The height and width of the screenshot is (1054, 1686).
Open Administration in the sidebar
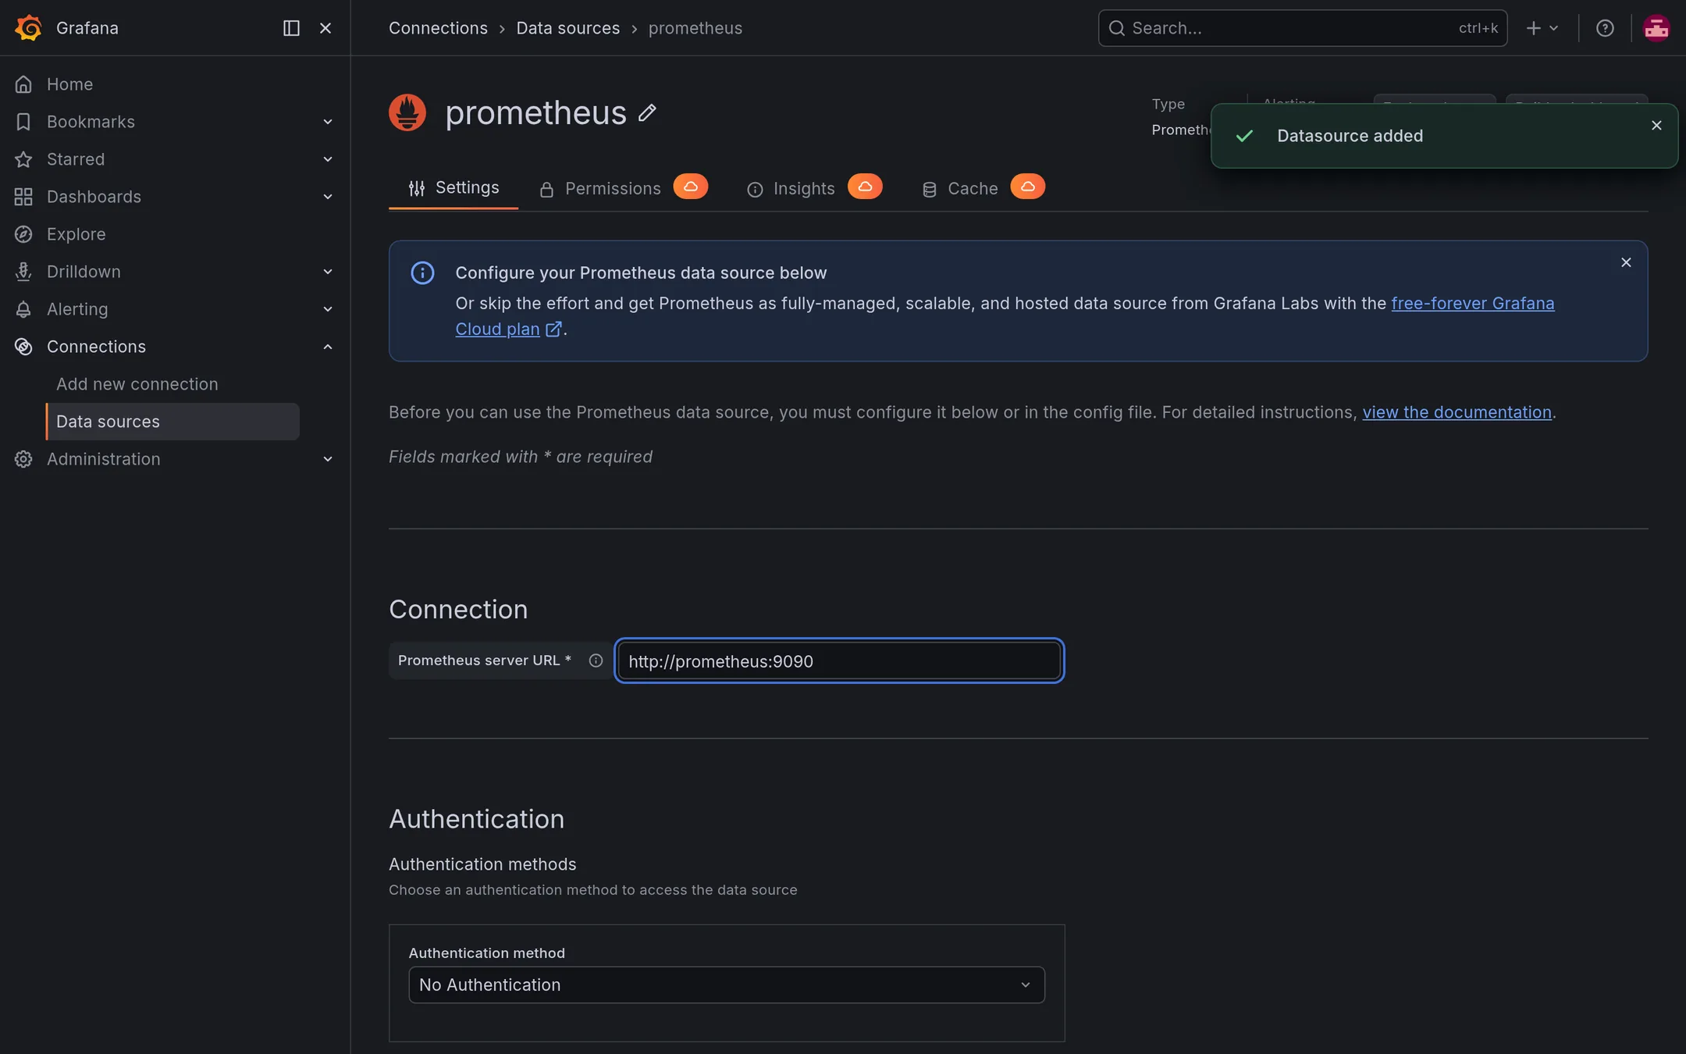coord(103,459)
